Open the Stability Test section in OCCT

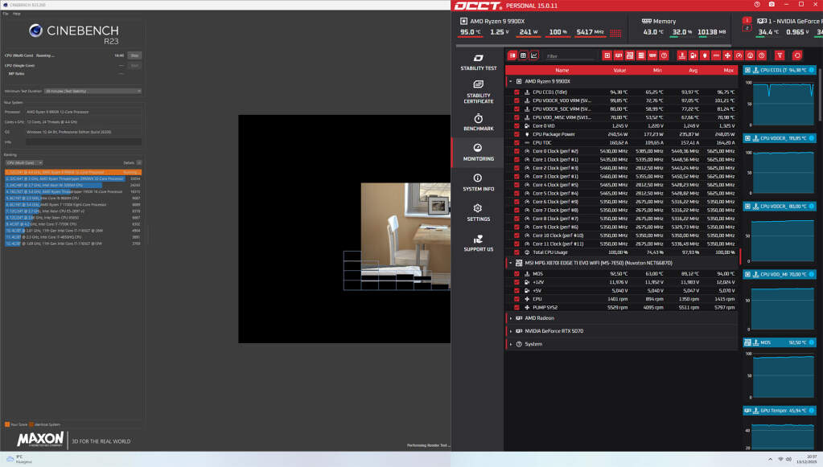(x=478, y=62)
